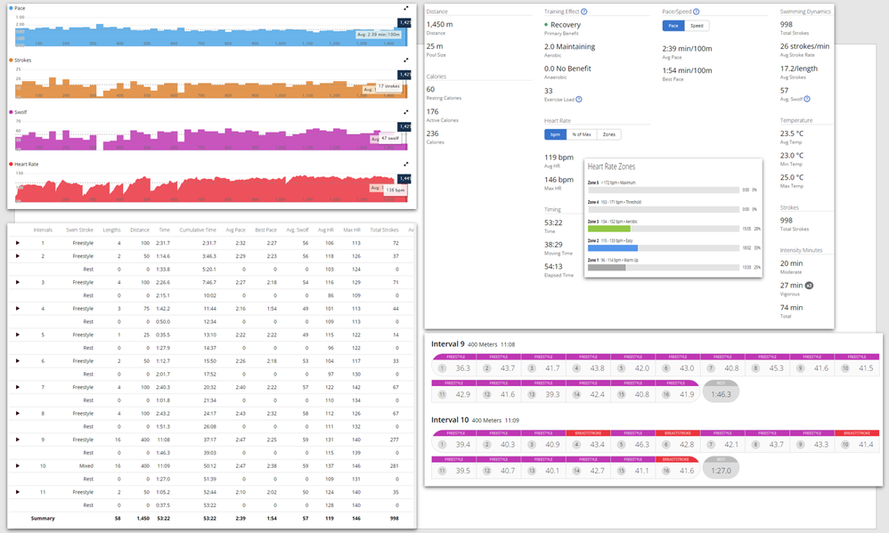The height and width of the screenshot is (533, 889).
Task: Expand interval 1 row
Action: (x=18, y=243)
